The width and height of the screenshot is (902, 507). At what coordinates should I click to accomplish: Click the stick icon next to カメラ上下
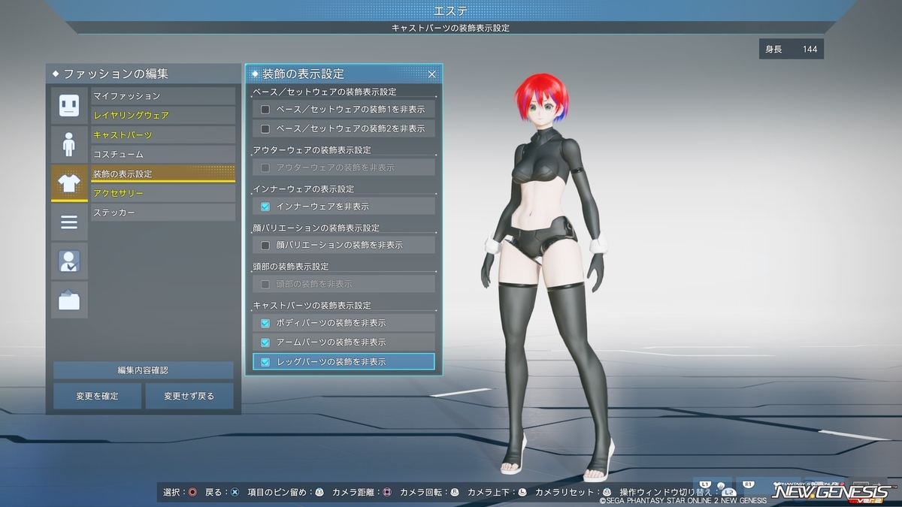[x=522, y=493]
